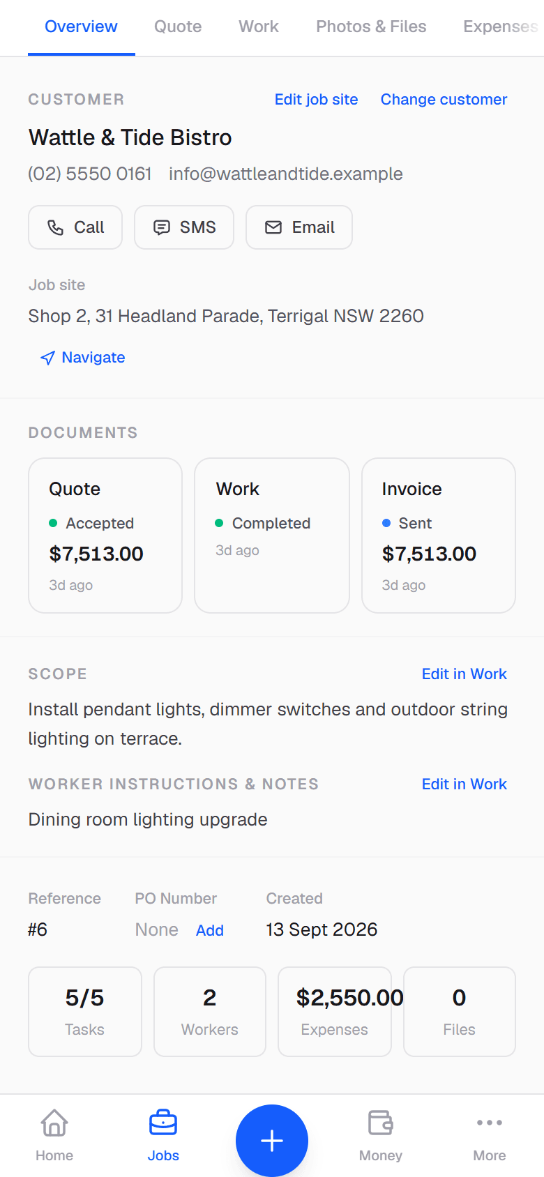Click Change customer link
Viewport: 544px width, 1177px height.
click(x=444, y=100)
